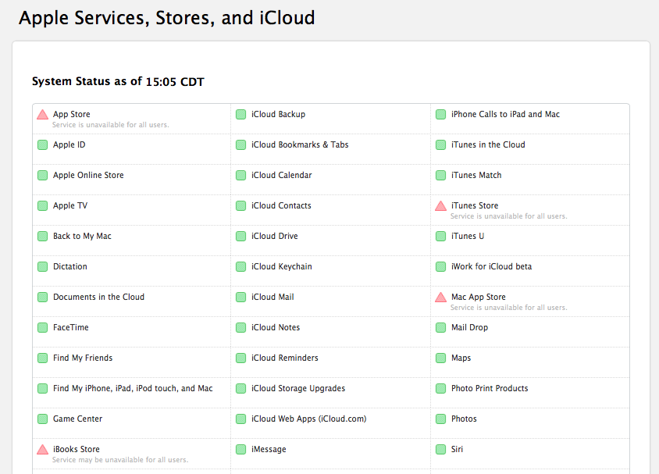The width and height of the screenshot is (659, 474).
Task: Click the System Status time heading
Action: click(118, 81)
